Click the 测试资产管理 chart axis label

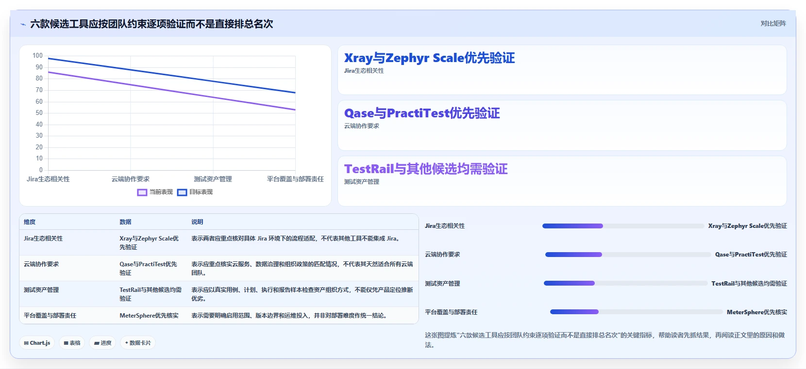(x=213, y=179)
